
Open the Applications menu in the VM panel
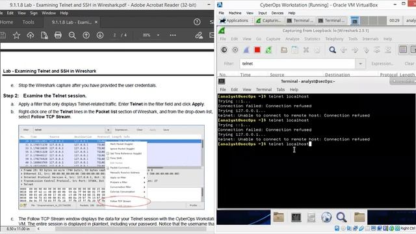[234, 20]
